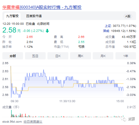Click the -1.33% percentage axis label

pos(131,79)
